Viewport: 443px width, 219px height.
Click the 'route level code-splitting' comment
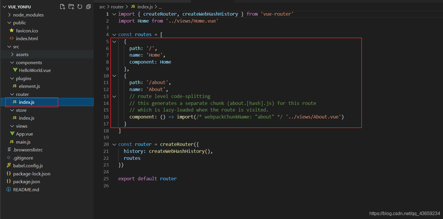coord(170,96)
